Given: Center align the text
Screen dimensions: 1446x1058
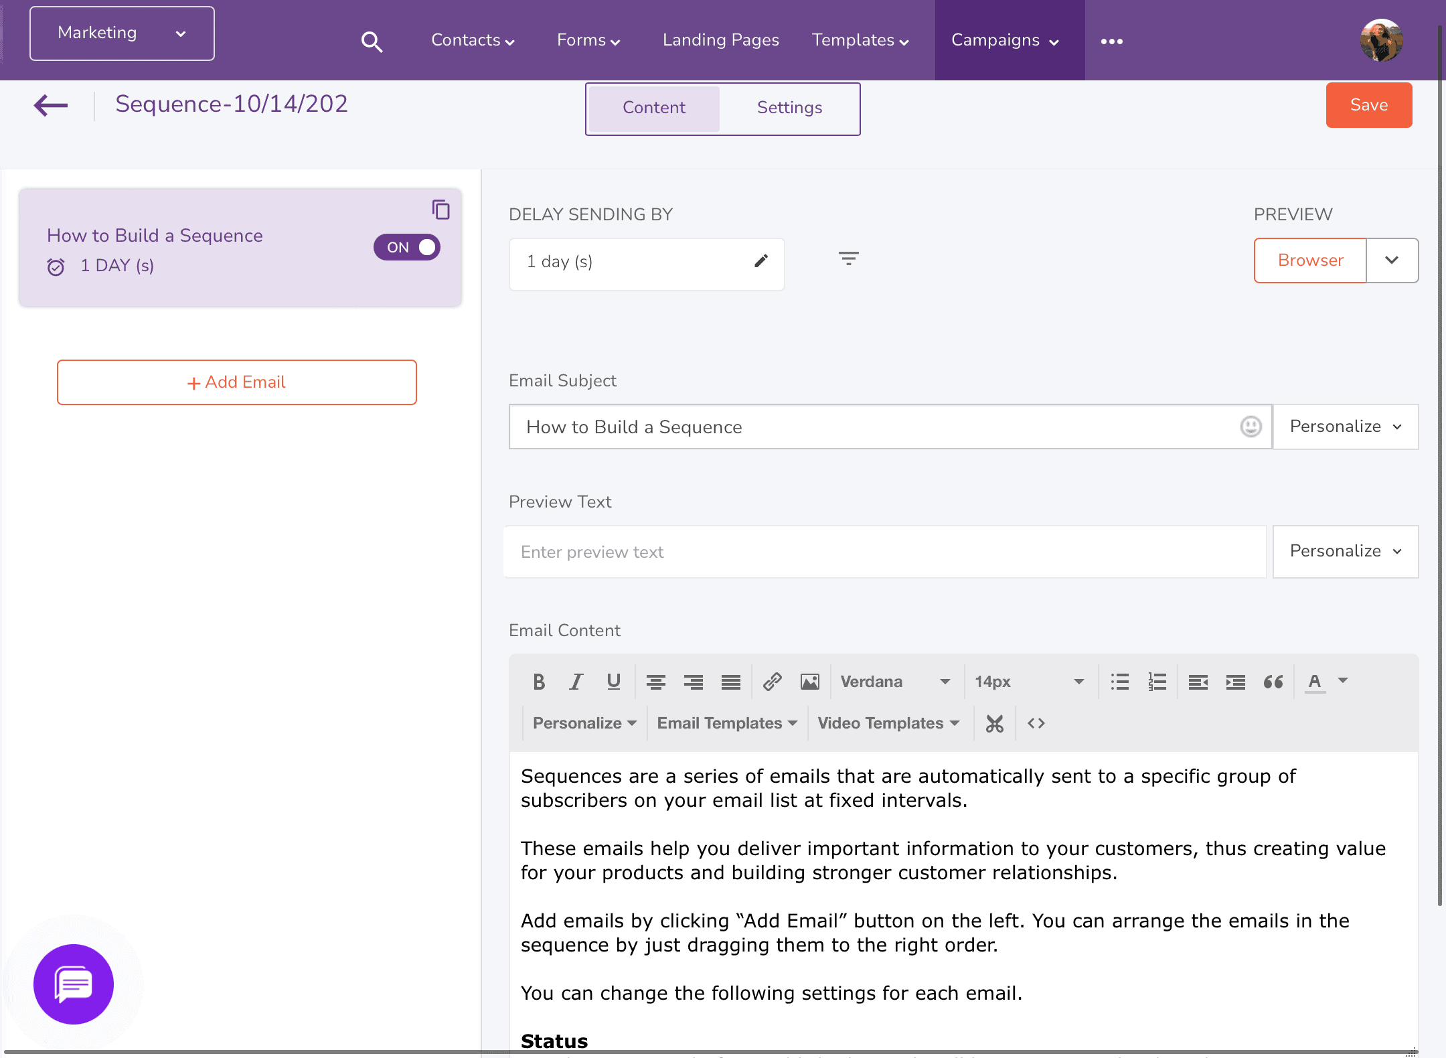Looking at the screenshot, I should coord(655,682).
